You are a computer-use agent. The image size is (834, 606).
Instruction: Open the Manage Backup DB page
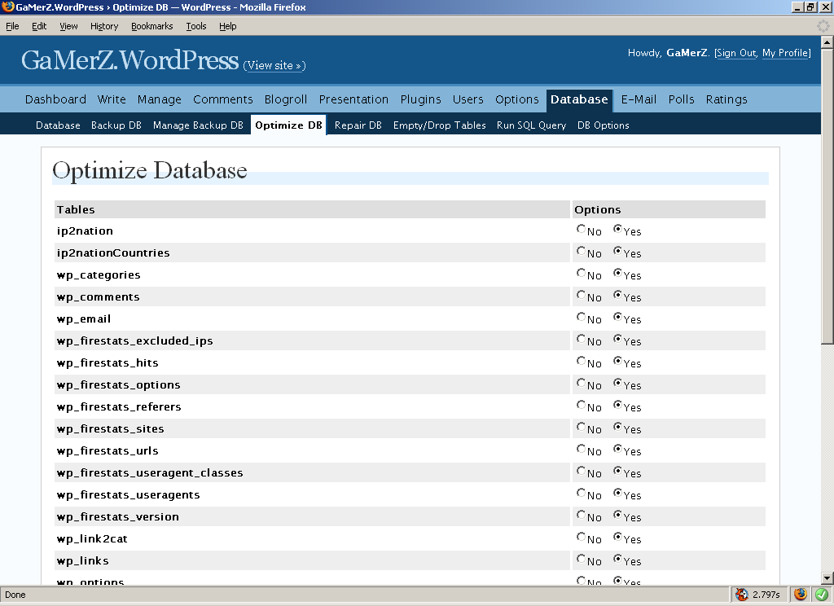point(198,125)
